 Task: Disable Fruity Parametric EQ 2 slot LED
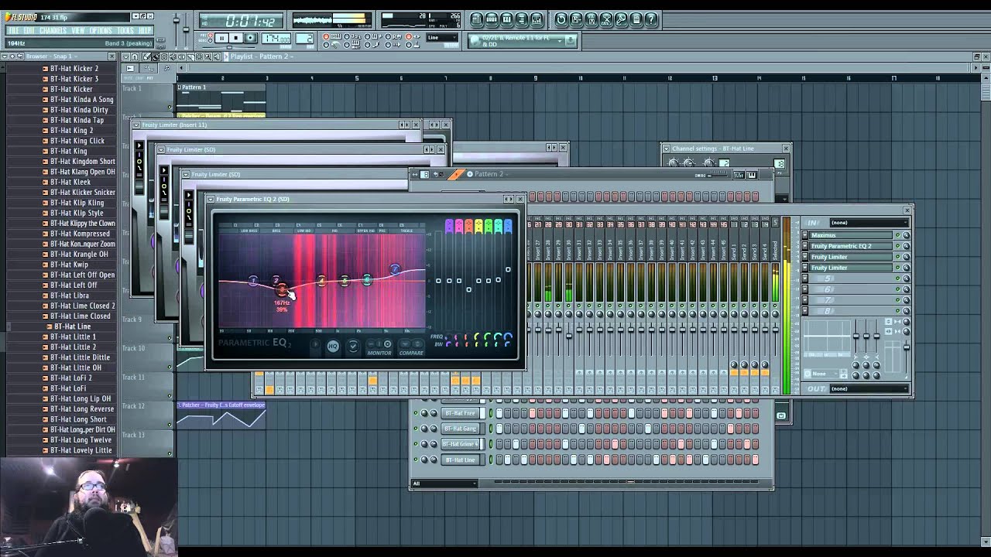click(898, 246)
